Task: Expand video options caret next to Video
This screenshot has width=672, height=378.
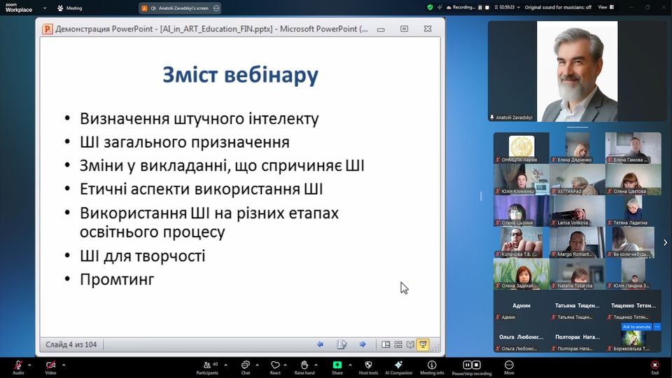Action: click(x=64, y=365)
